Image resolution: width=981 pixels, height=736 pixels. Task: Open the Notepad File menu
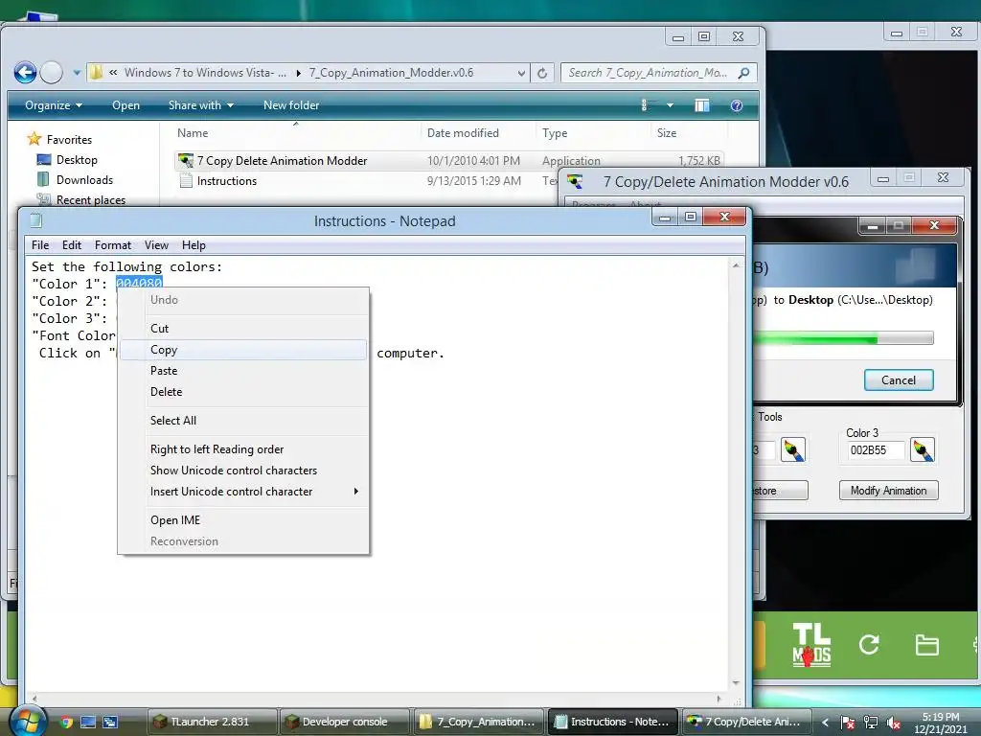(40, 245)
